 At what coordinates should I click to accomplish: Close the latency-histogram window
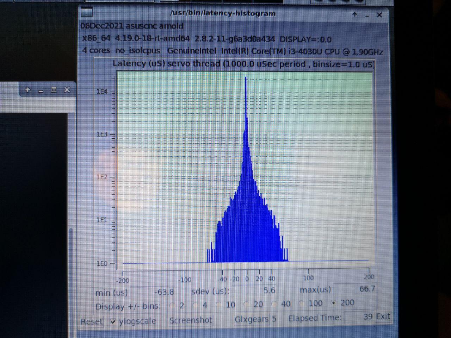379,15
